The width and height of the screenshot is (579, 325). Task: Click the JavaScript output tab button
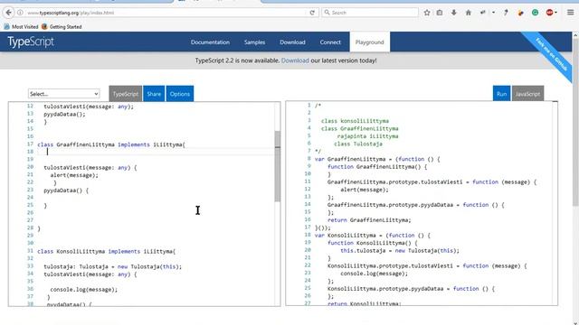coord(527,94)
